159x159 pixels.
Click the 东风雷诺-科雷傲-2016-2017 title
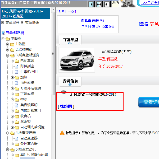[93, 94]
